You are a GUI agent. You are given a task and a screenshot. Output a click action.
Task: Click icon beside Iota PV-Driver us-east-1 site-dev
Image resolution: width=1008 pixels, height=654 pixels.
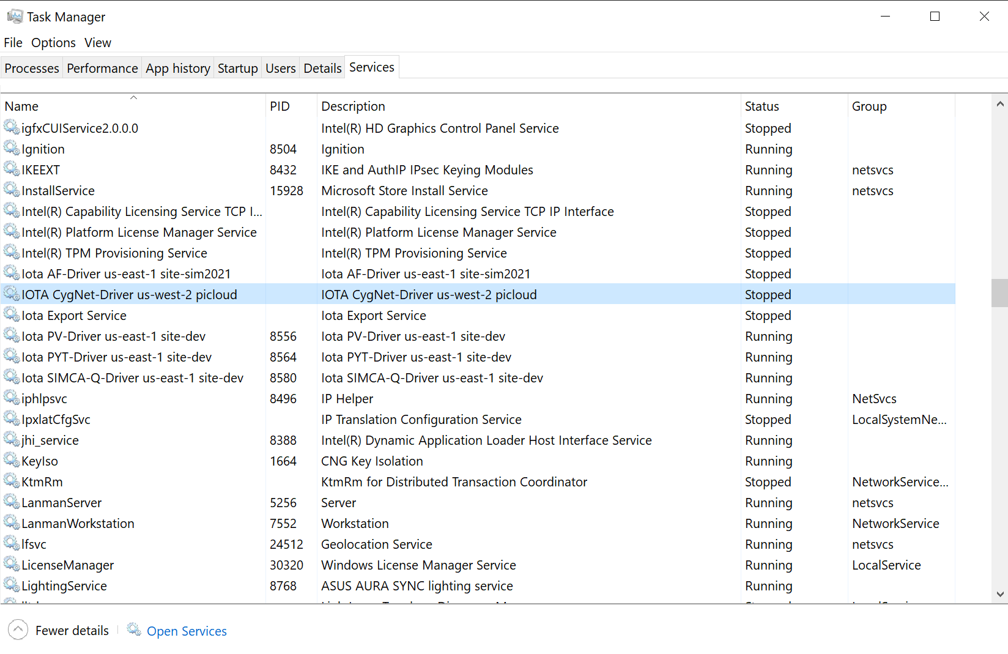12,335
